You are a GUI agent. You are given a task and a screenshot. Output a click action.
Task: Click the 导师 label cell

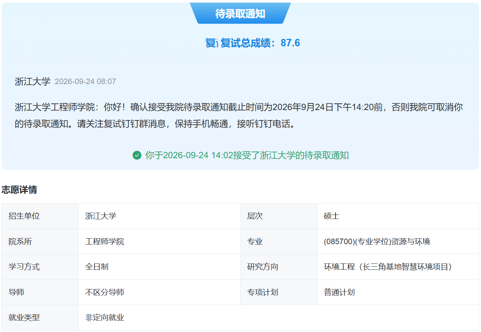pos(40,292)
